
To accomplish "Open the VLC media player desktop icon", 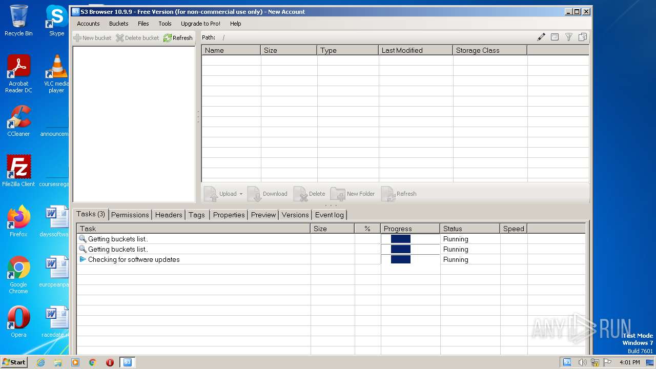I will point(56,74).
